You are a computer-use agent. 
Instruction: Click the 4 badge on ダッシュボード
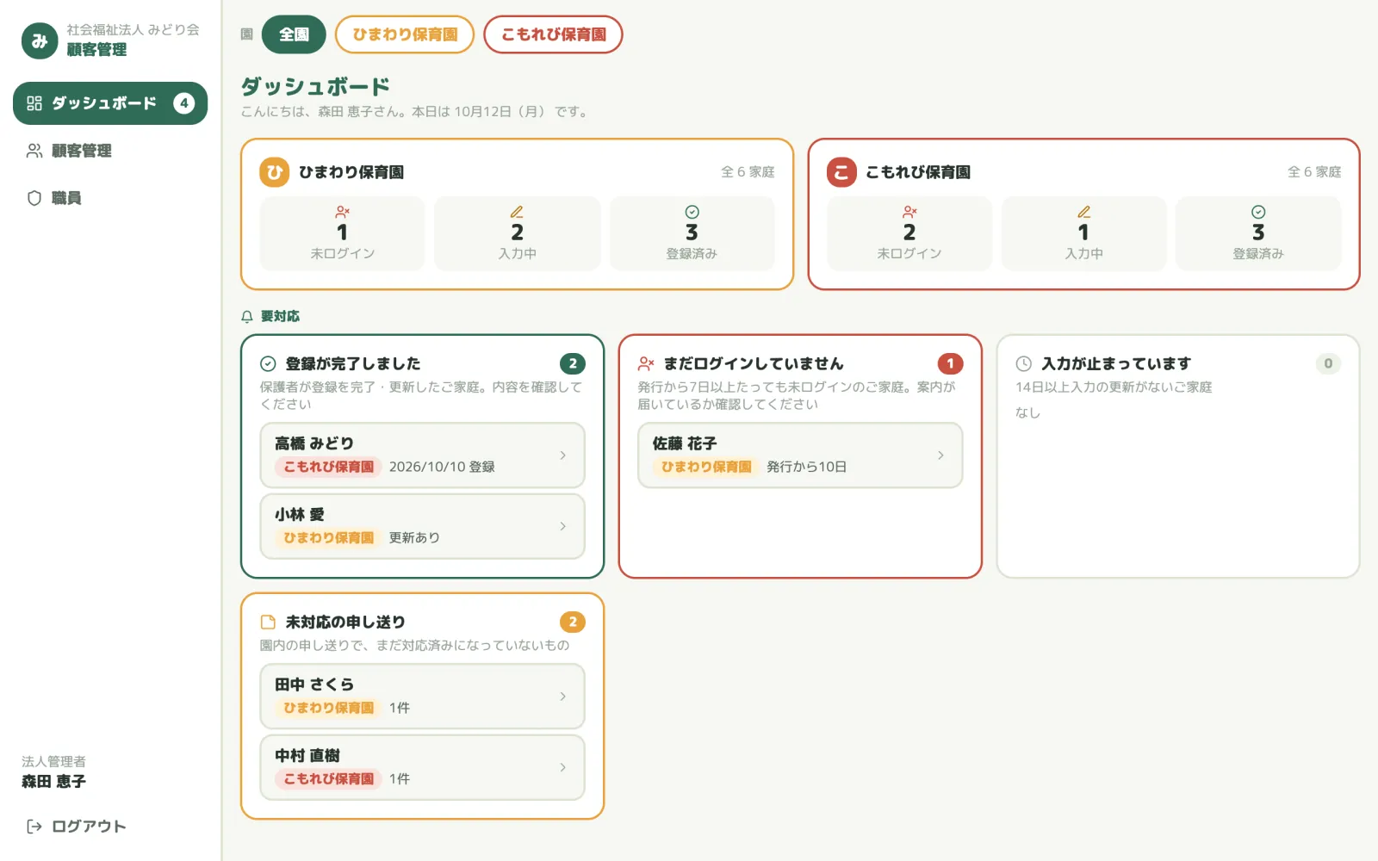click(x=183, y=103)
